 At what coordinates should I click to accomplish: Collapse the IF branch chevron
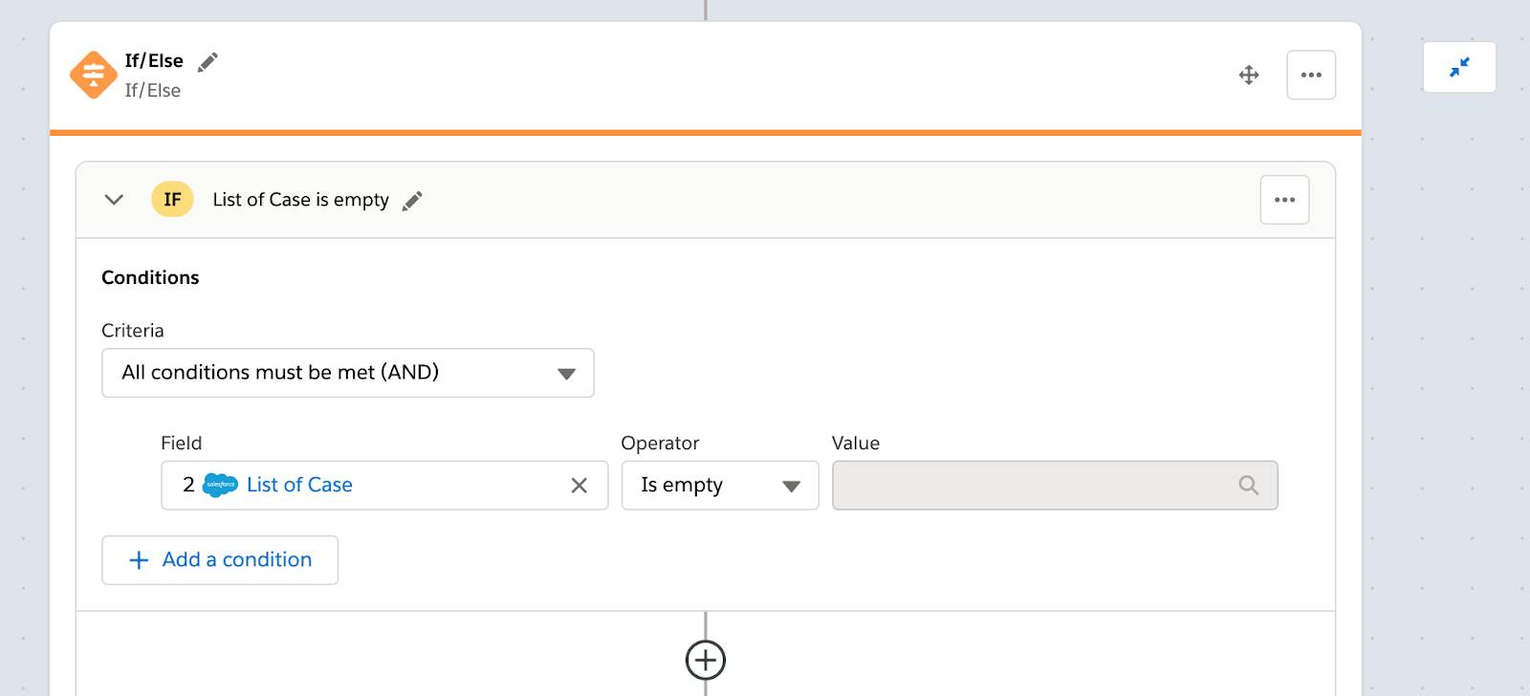point(114,200)
